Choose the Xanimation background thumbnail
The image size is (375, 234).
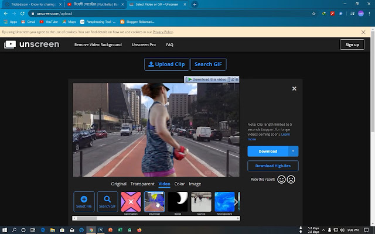(x=131, y=202)
